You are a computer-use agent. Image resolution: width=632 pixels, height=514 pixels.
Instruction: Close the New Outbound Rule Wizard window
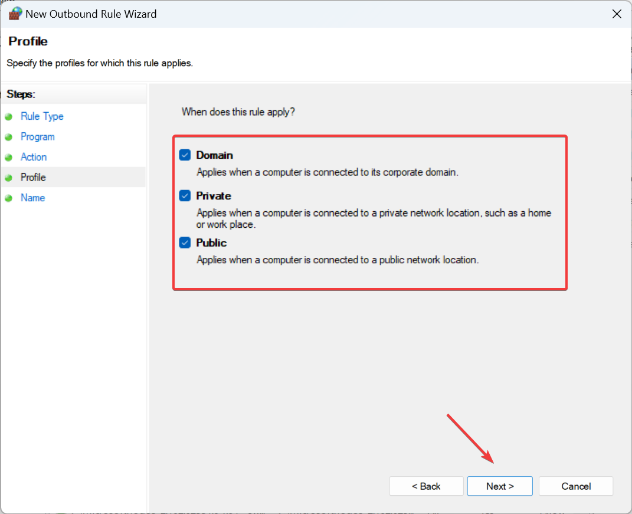[617, 14]
